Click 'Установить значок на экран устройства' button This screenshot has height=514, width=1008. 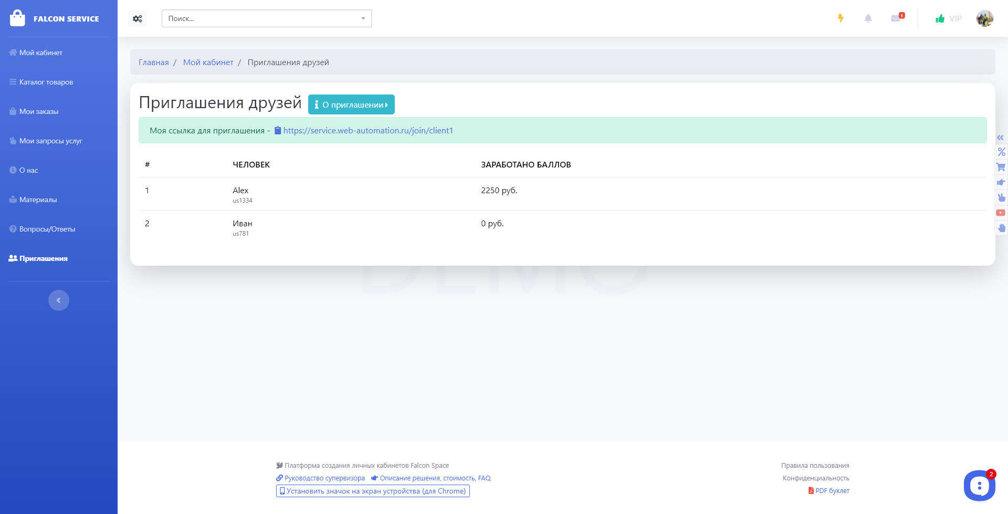coord(373,491)
